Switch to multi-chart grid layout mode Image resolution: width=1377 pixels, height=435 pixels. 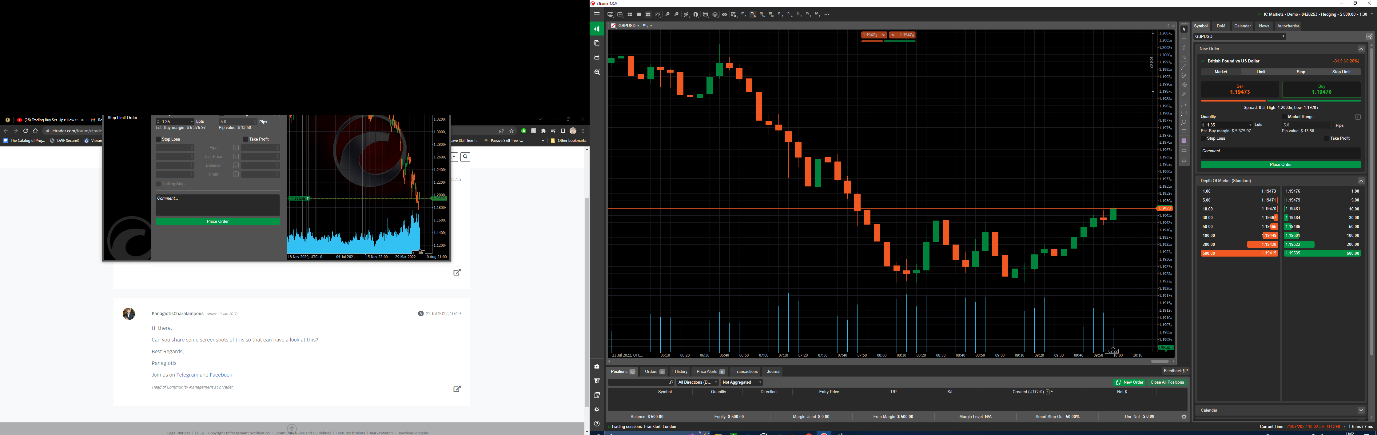(630, 14)
